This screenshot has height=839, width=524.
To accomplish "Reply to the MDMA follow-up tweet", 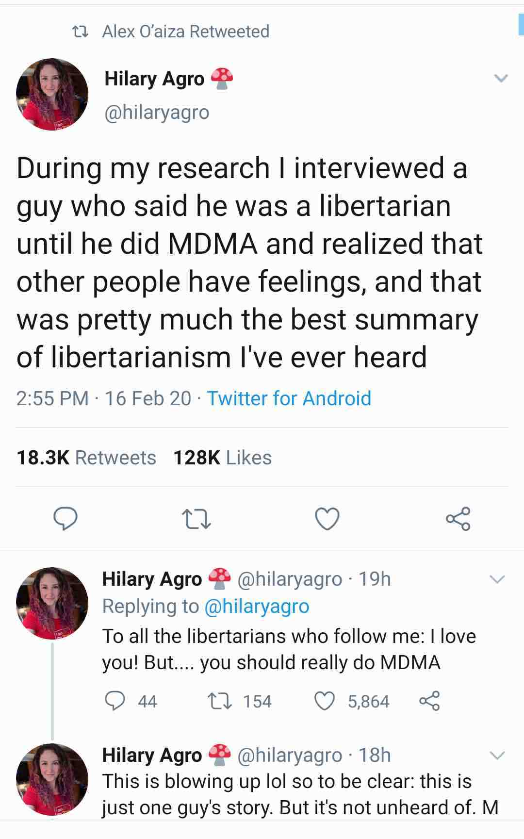I will (115, 701).
